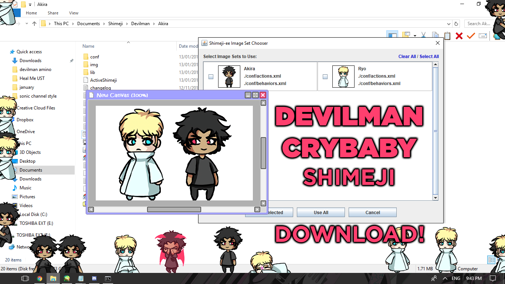The height and width of the screenshot is (284, 505).
Task: Click New Canvas scroll-right arrow
Action: (257, 209)
